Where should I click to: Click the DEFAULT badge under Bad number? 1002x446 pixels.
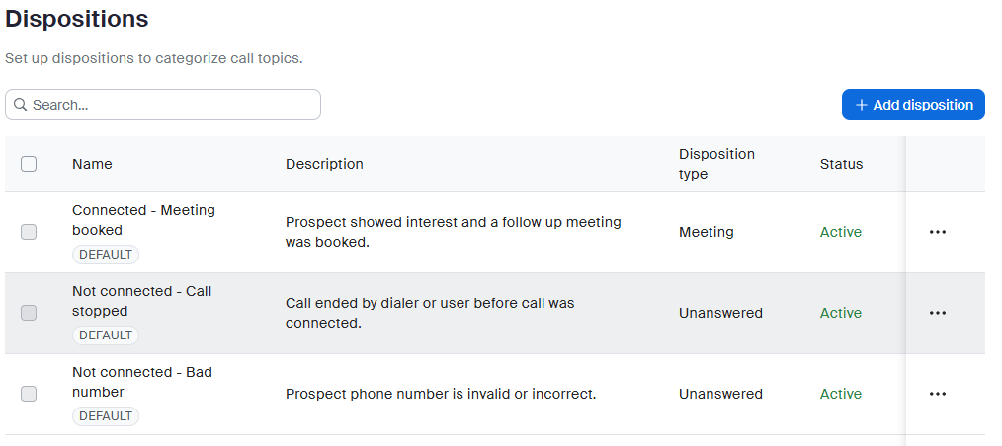pyautogui.click(x=106, y=416)
